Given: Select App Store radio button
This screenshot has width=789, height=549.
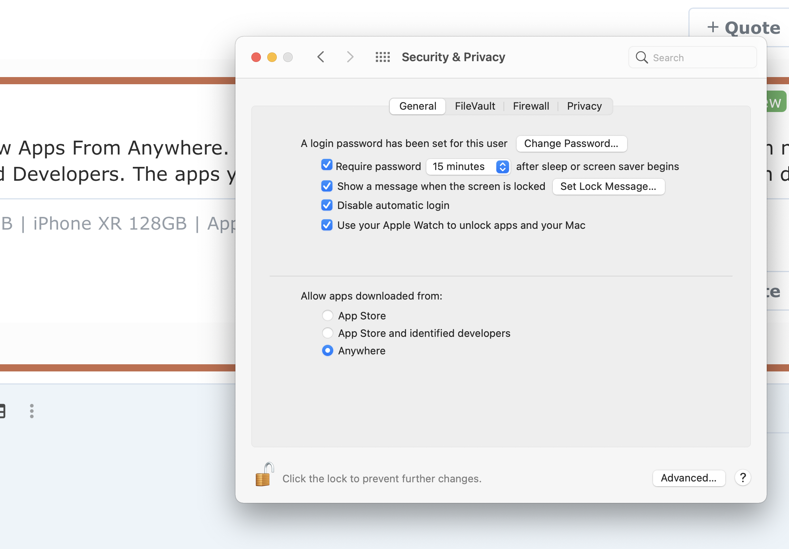Looking at the screenshot, I should pos(328,315).
